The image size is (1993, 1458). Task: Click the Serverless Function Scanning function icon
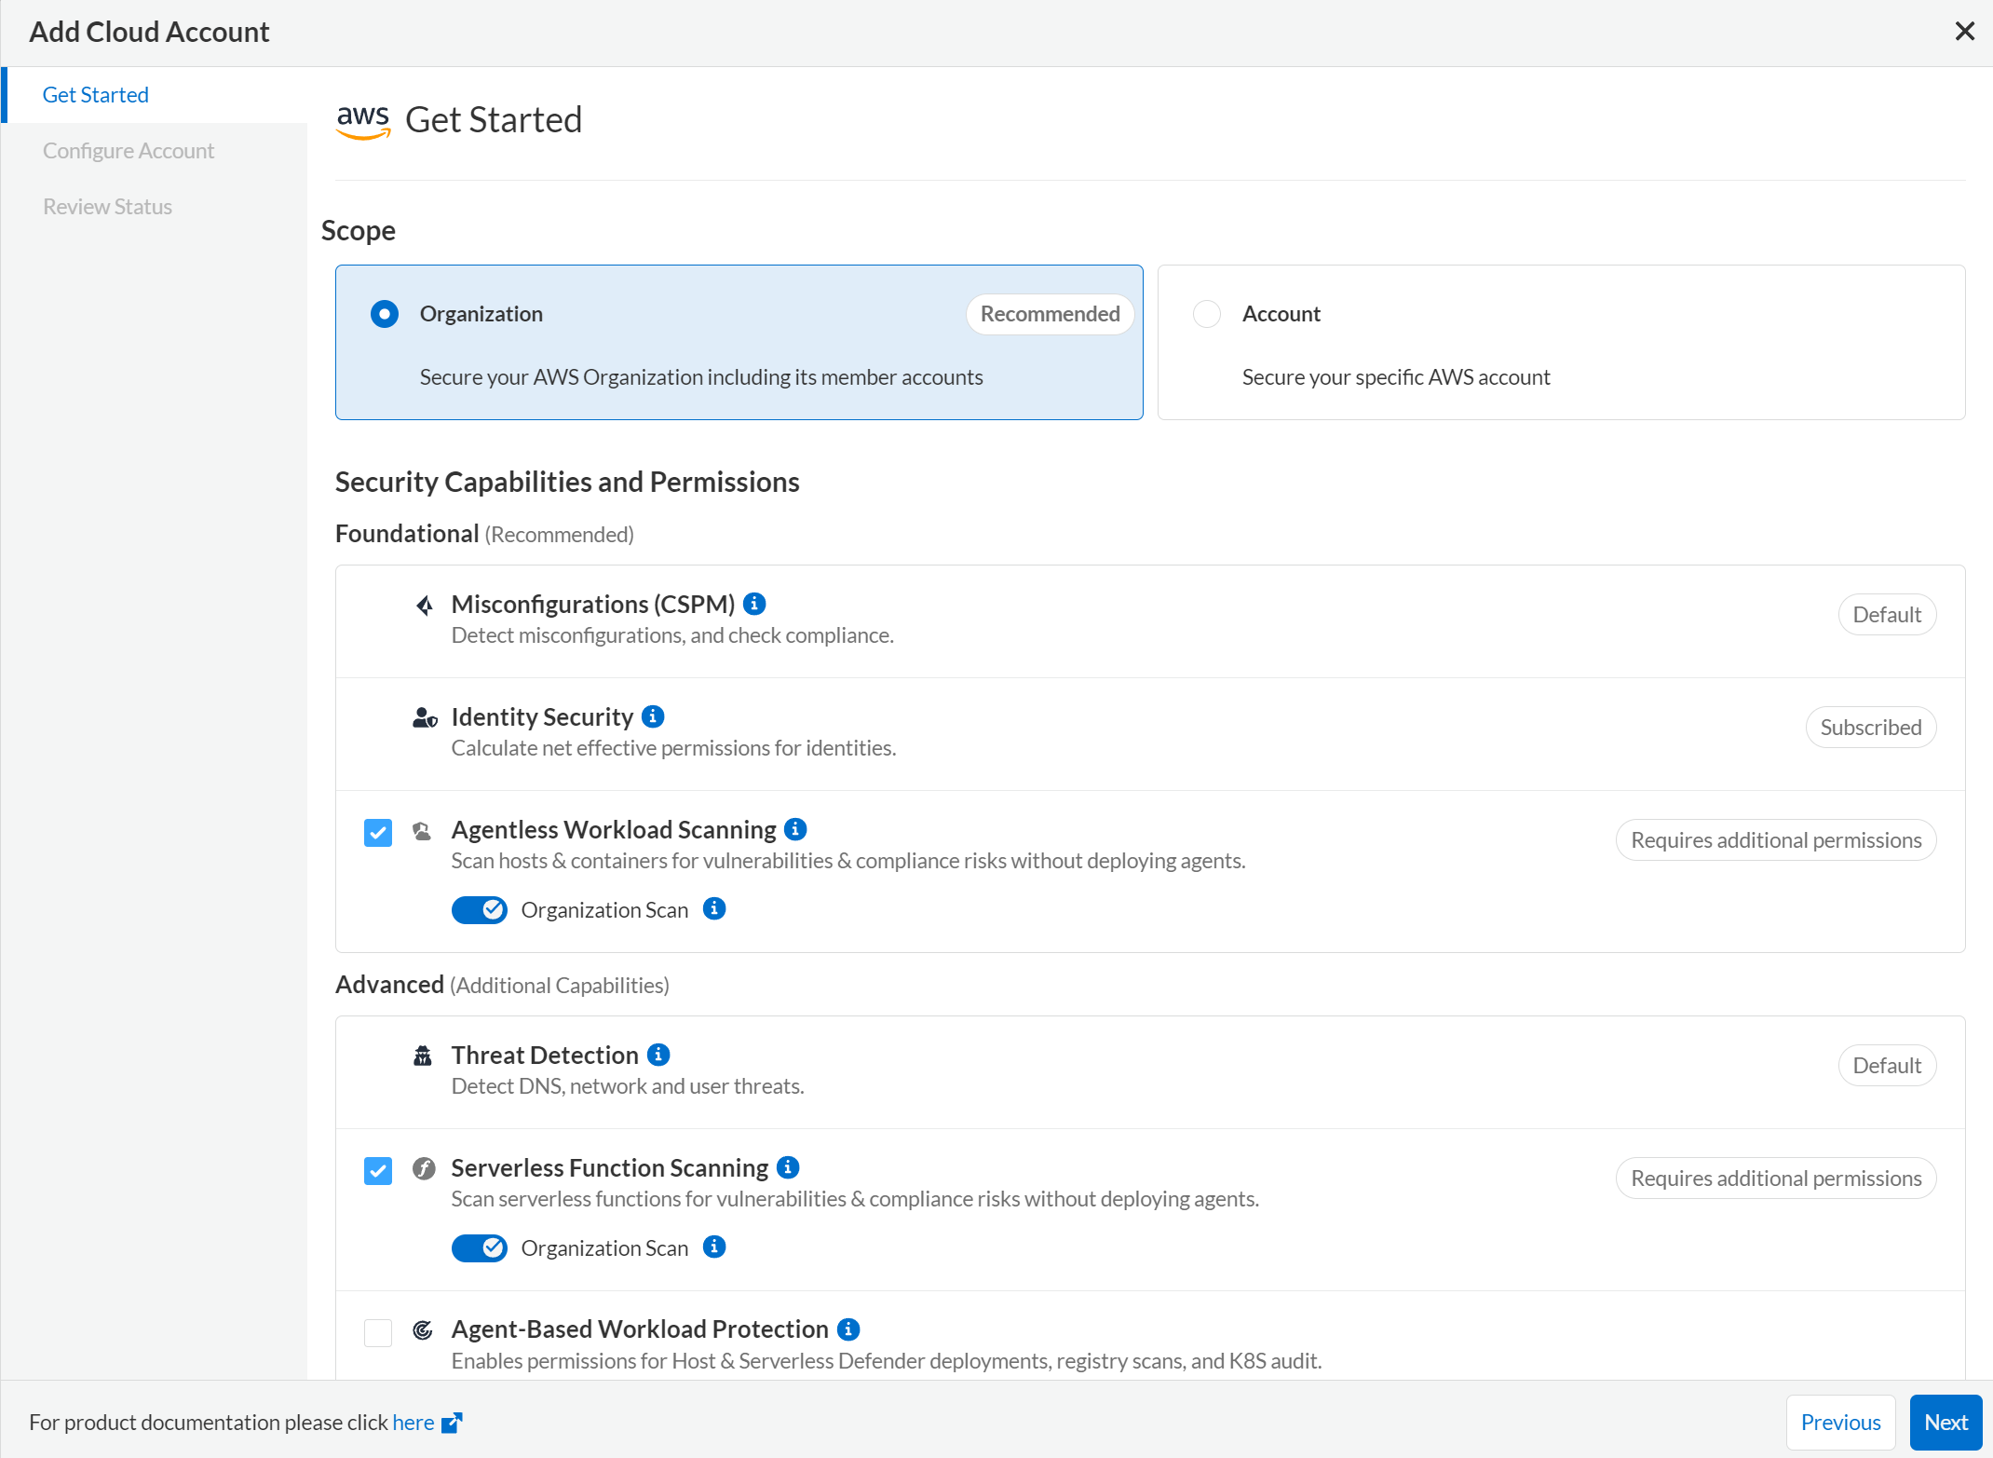[x=424, y=1168]
